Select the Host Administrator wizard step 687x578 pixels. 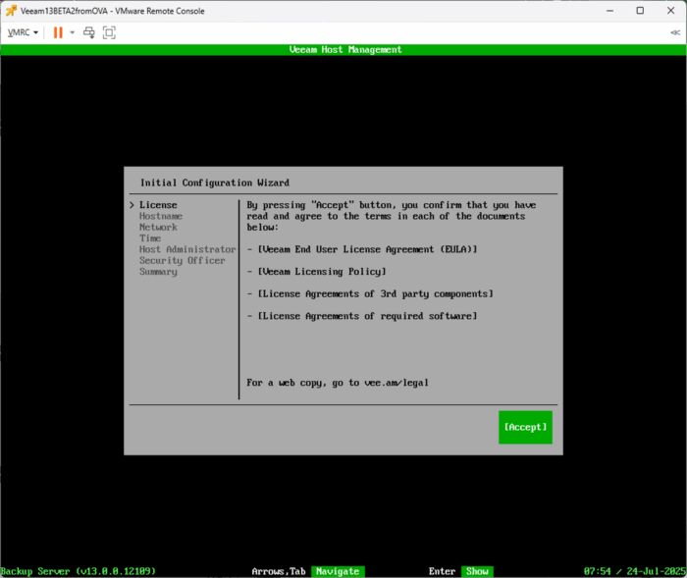tap(187, 249)
